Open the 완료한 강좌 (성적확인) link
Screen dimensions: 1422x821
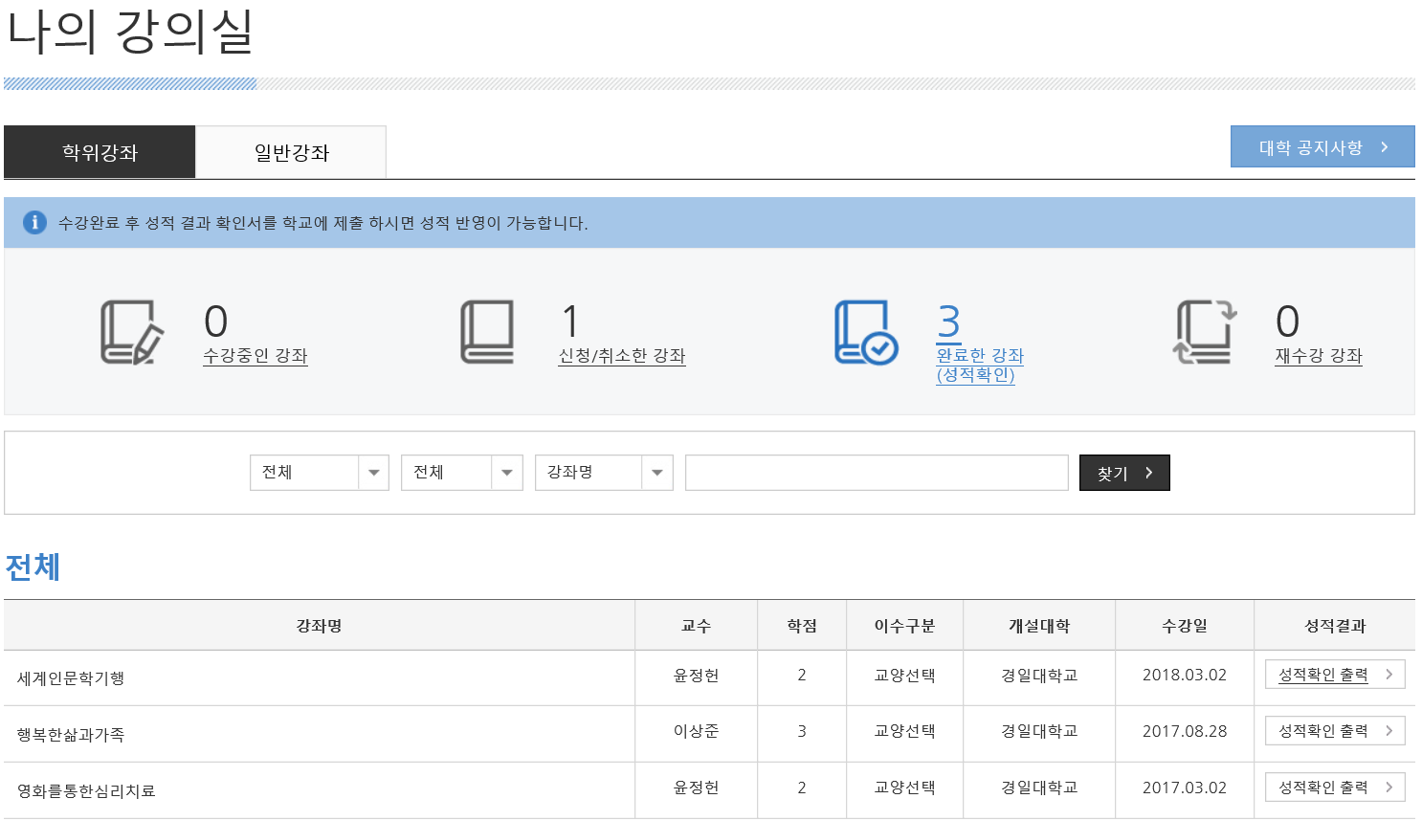click(x=980, y=366)
